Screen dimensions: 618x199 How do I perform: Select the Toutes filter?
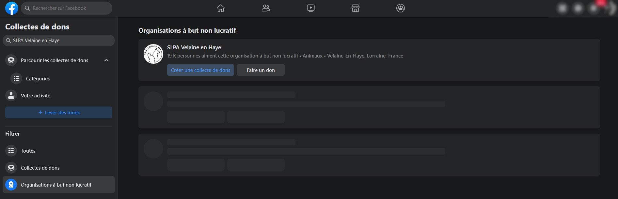(x=59, y=151)
